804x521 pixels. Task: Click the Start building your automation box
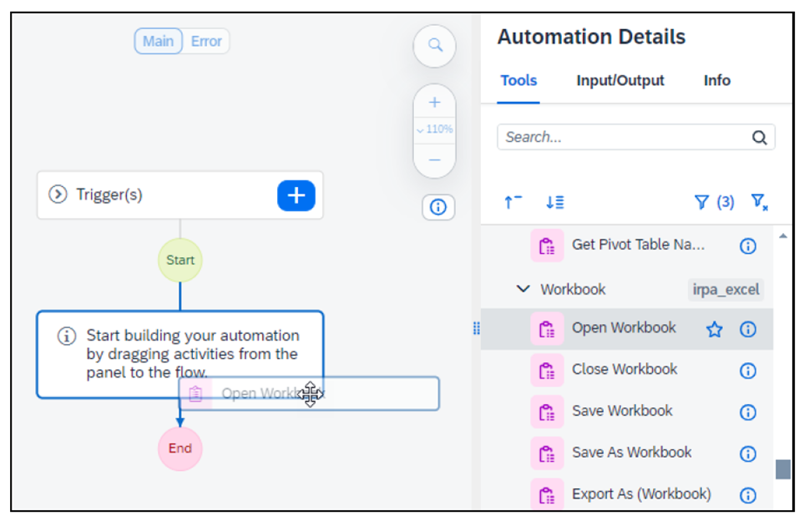click(x=180, y=354)
